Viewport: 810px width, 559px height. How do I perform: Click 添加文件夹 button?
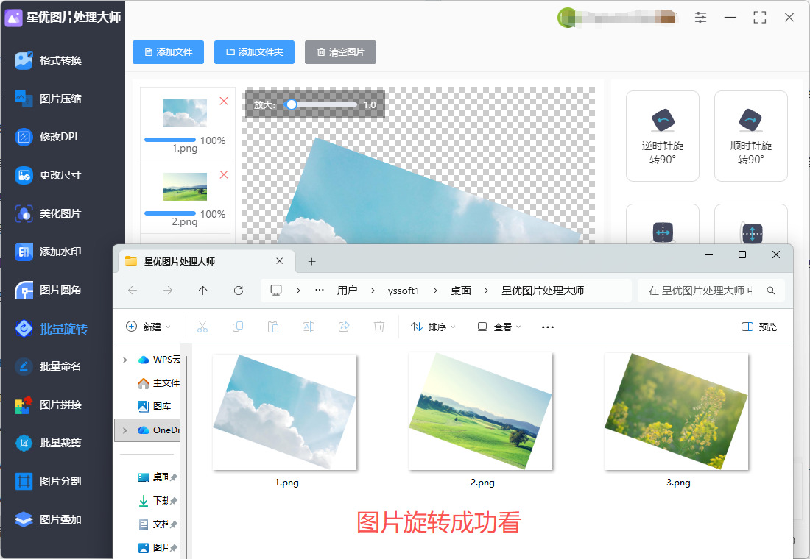coord(254,52)
